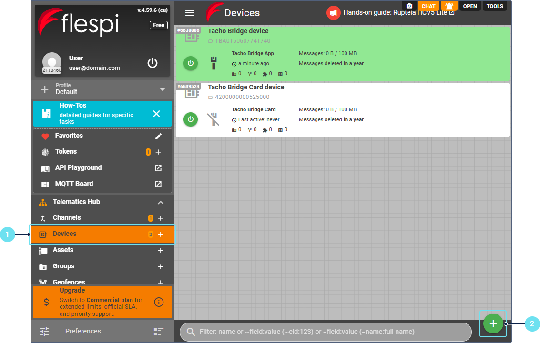Open Geofences in the sidebar
540x343 pixels.
[x=69, y=282]
